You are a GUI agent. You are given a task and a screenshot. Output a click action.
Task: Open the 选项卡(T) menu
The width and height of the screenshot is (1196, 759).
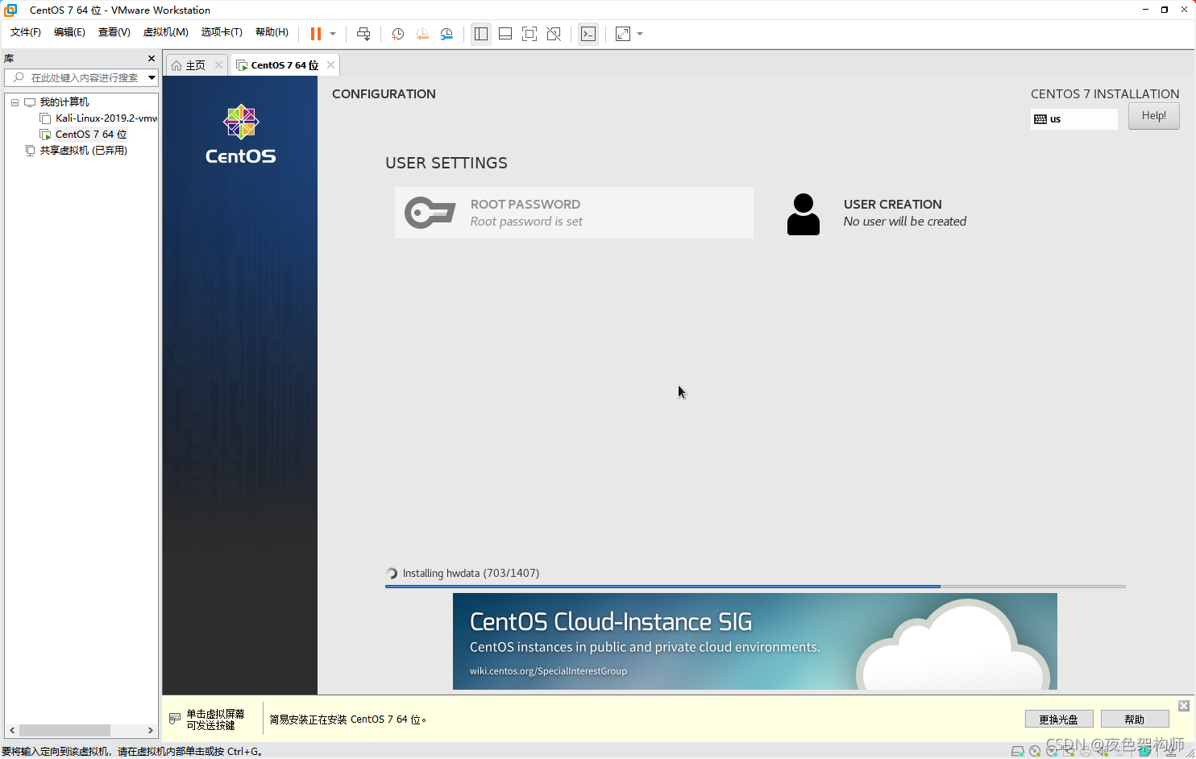pos(222,32)
